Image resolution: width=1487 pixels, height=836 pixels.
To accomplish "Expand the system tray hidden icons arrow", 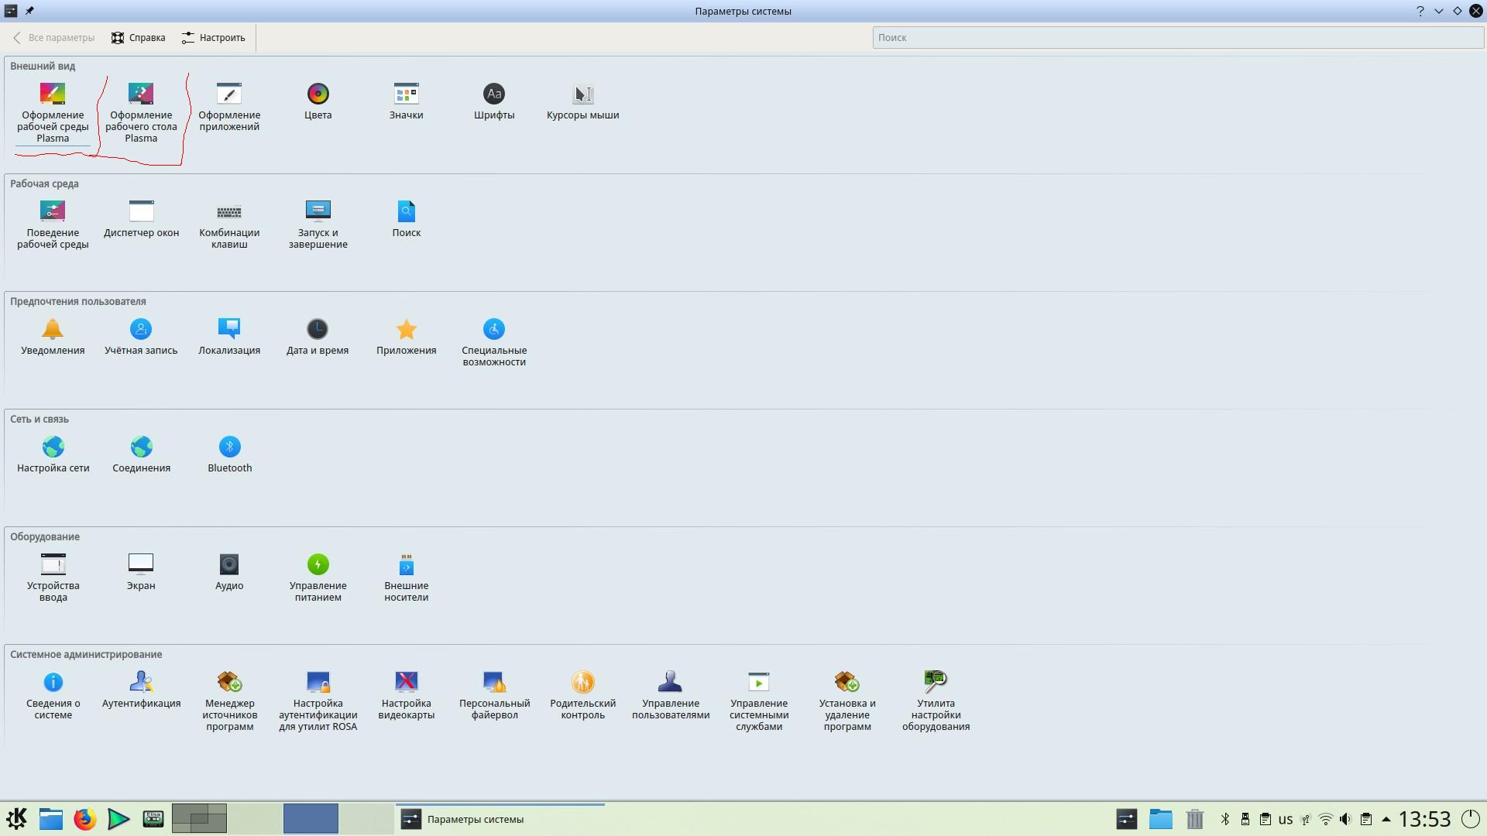I will pos(1386,819).
